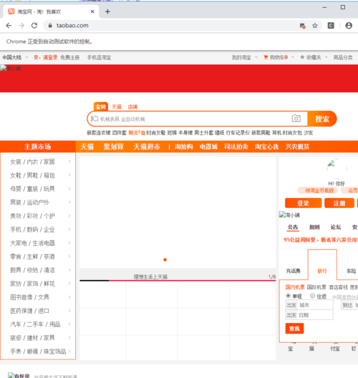Click the 登录 login button

pyautogui.click(x=303, y=203)
